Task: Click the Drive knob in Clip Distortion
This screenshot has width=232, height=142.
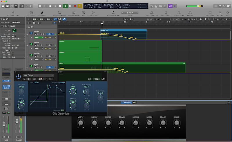Action: click(x=21, y=105)
